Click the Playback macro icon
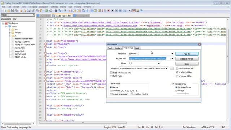Viewport: 231px width, 130px height. click(116, 10)
